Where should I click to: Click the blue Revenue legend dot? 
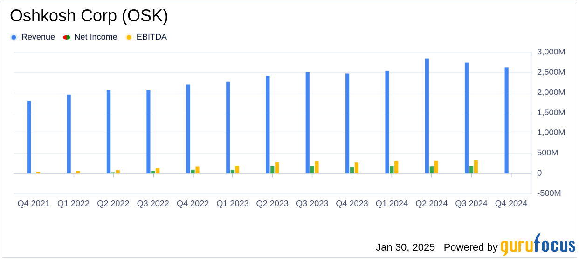pos(14,37)
